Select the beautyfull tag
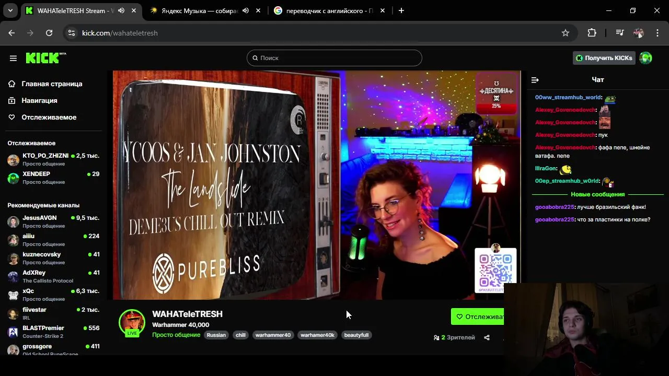This screenshot has width=669, height=376. tap(356, 335)
